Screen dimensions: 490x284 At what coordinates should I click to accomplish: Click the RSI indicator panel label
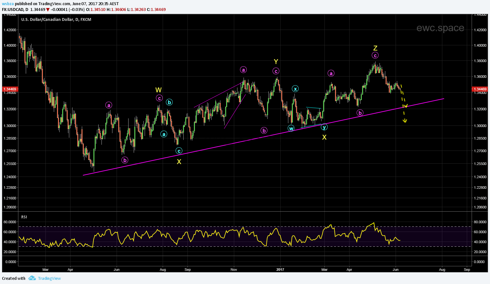pos(24,217)
